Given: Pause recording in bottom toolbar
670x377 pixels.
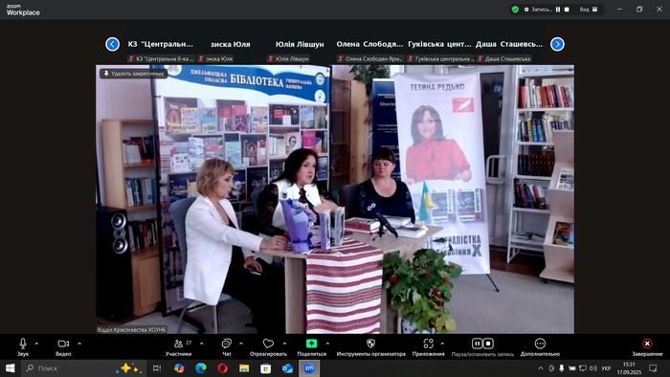Looking at the screenshot, I should coord(477,344).
